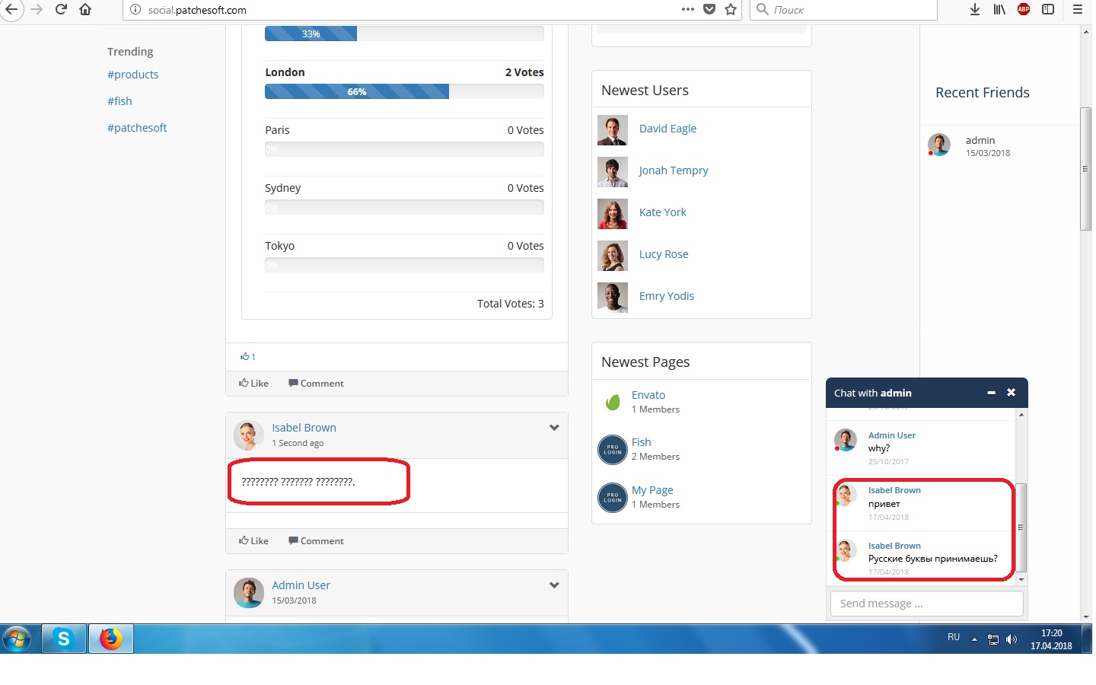Expand Admin User's post options
The width and height of the screenshot is (1096, 685).
(x=554, y=585)
